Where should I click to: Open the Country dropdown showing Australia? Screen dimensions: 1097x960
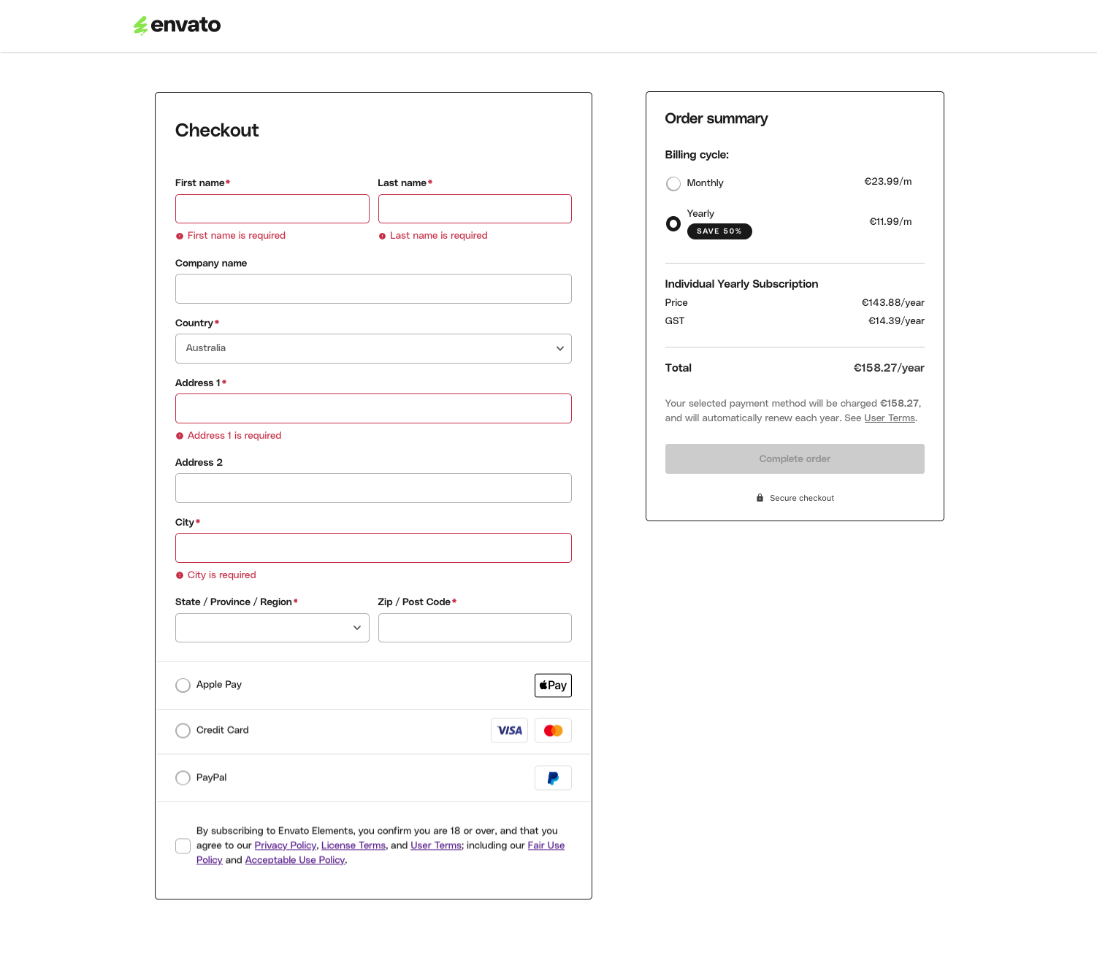[x=373, y=348]
